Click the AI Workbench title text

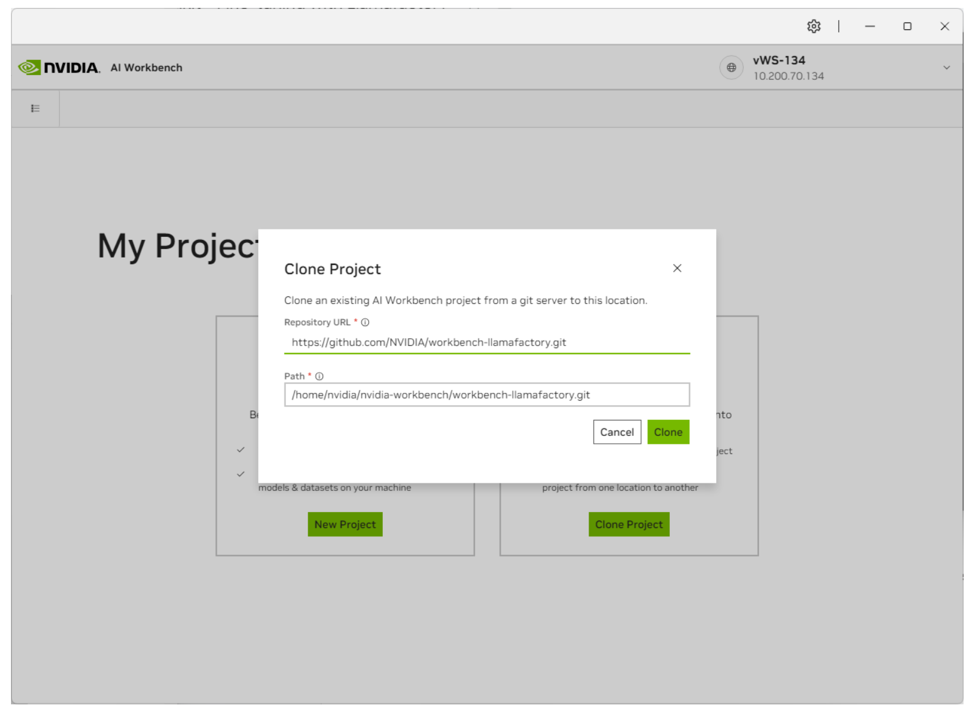tap(147, 68)
